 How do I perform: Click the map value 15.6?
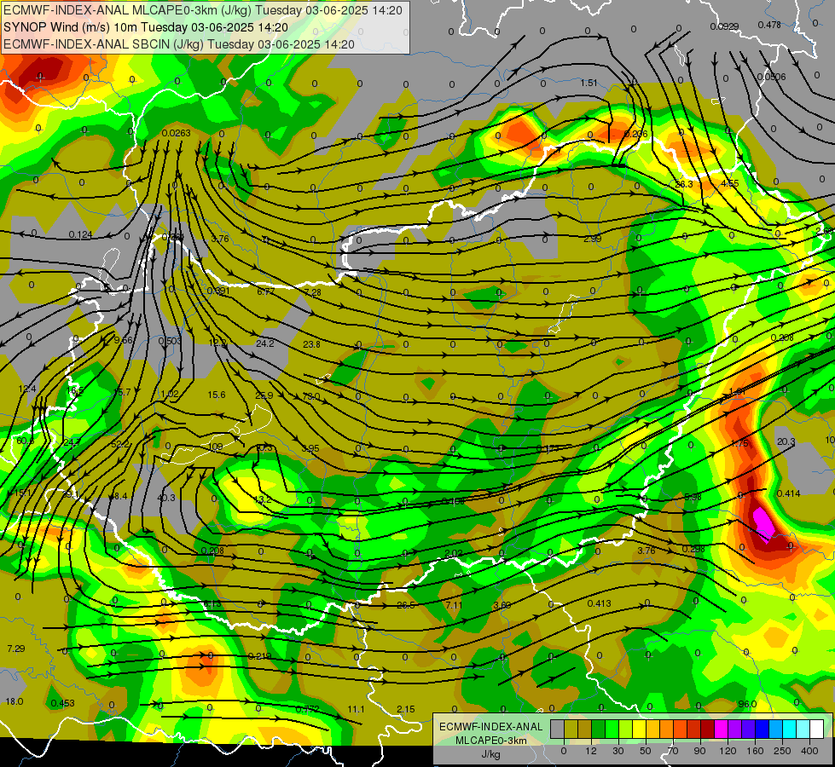tap(216, 395)
